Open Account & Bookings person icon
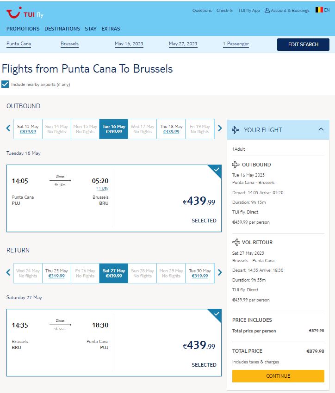The width and height of the screenshot is (335, 393). pos(267,10)
